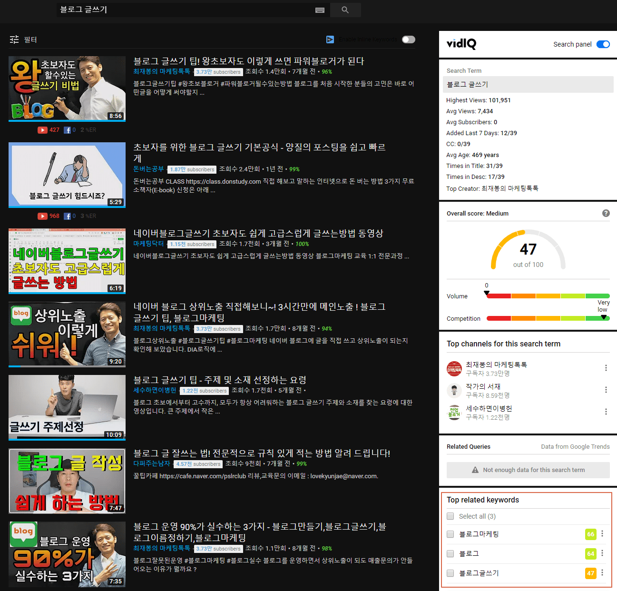Open video 블로그 글쓰기 팁! 왕초보자도 title
Image resolution: width=617 pixels, height=591 pixels.
click(x=249, y=61)
